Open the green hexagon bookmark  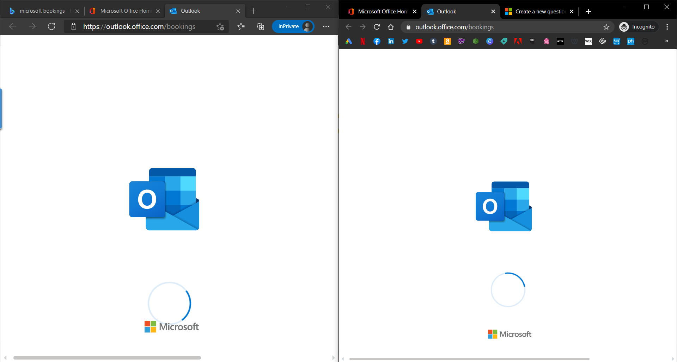(x=476, y=41)
